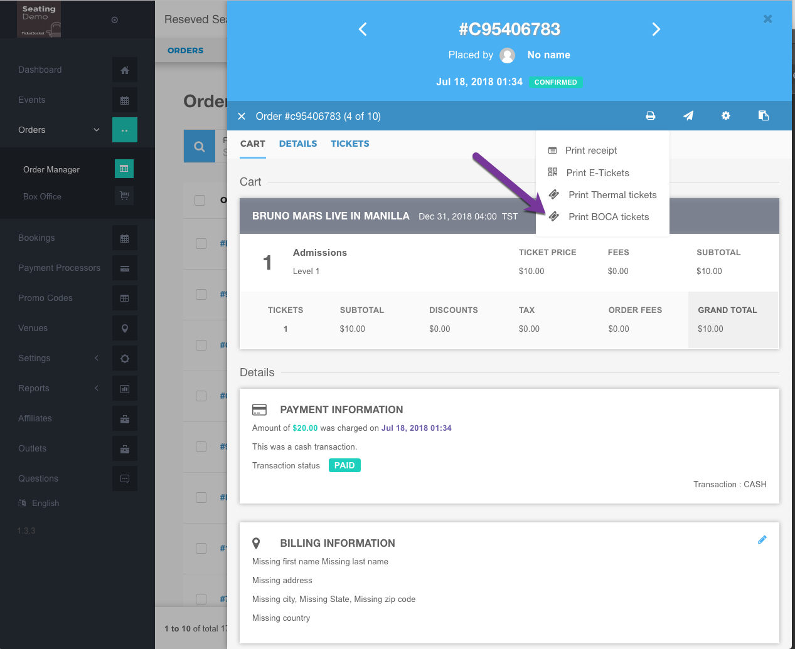Click the PAYMENT INFORMATION heading
Image resolution: width=795 pixels, height=649 pixels.
click(x=342, y=410)
